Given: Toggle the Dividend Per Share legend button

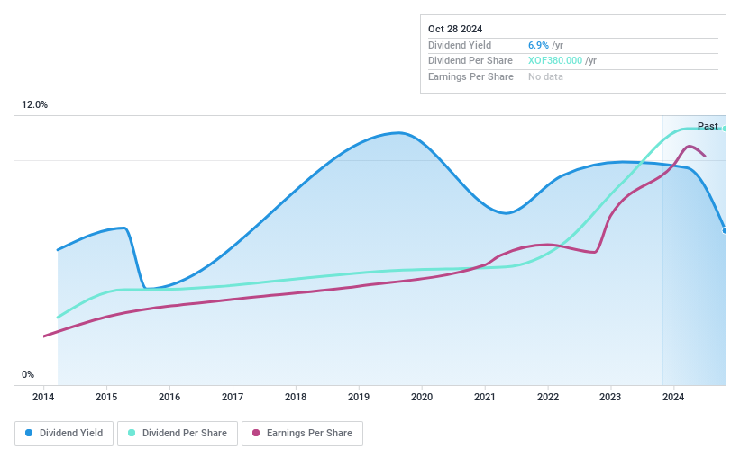Looking at the screenshot, I should 178,433.
